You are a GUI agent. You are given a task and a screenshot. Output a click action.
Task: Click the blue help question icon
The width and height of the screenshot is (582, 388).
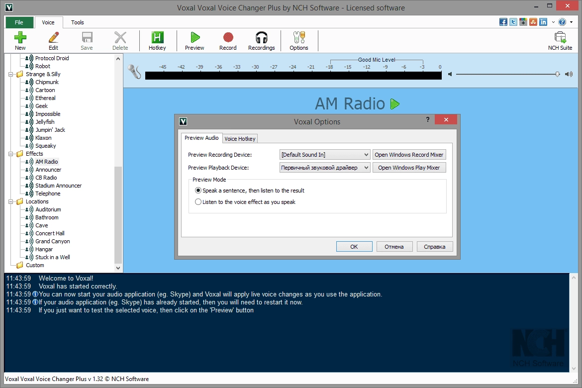pos(562,22)
